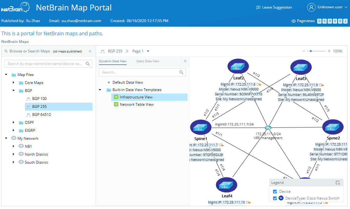Click the Leaf2 Mgmt IP arrow icon
Screen dimensions: 350x209
click(x=259, y=84)
